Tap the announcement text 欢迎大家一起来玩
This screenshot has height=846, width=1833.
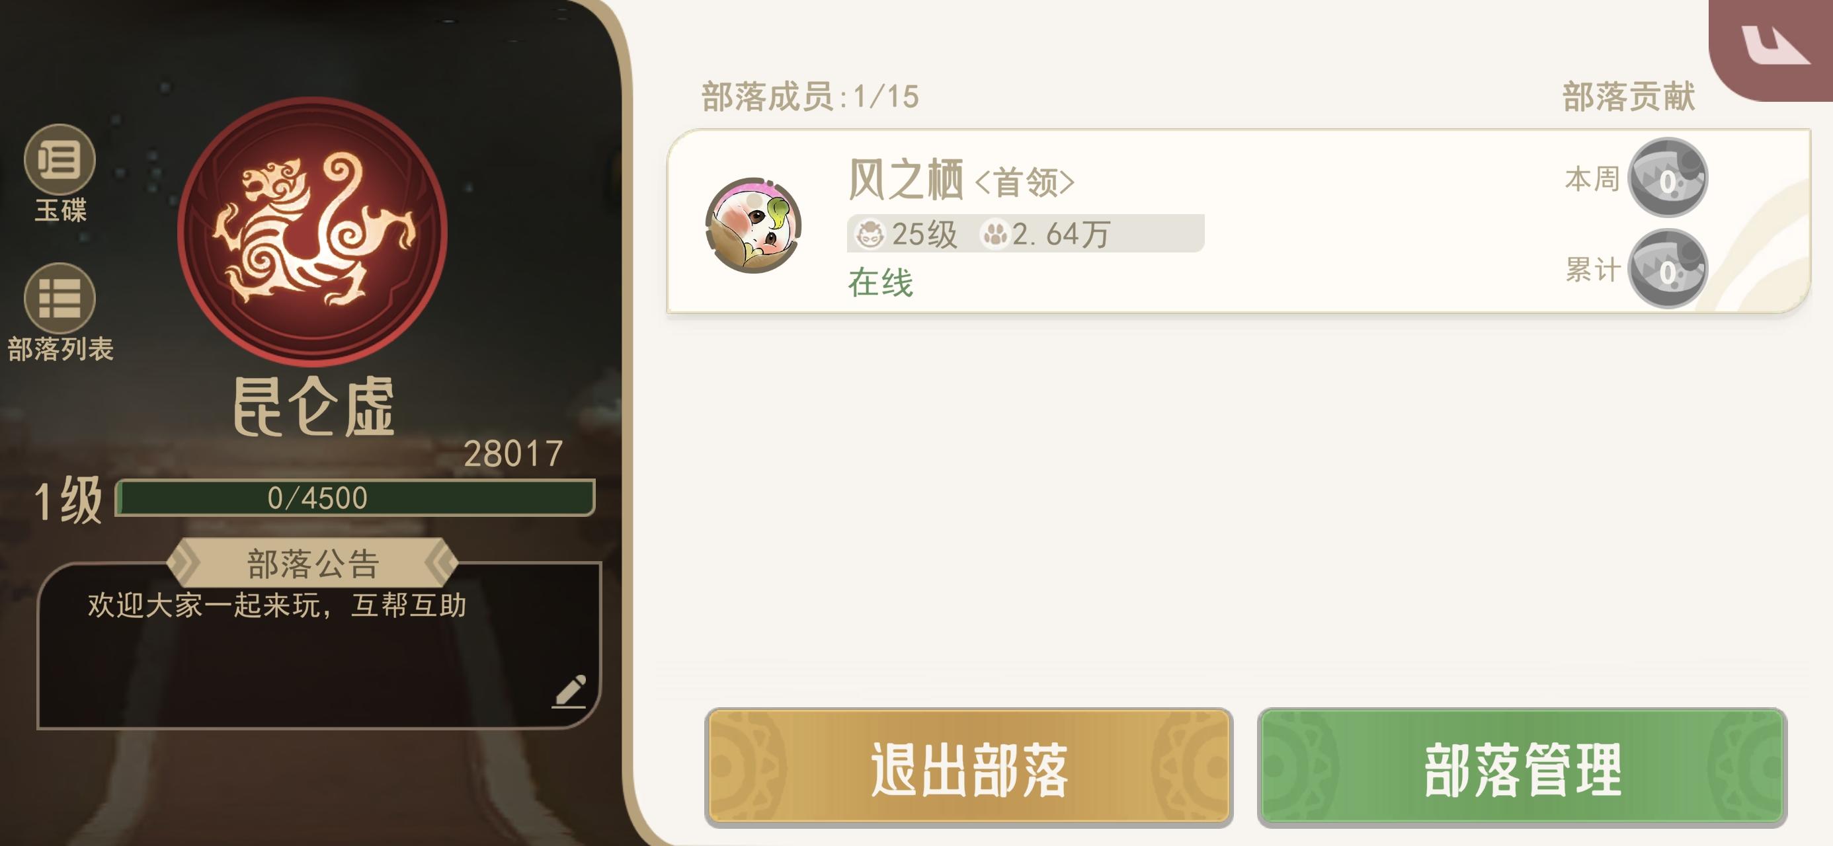tap(204, 605)
